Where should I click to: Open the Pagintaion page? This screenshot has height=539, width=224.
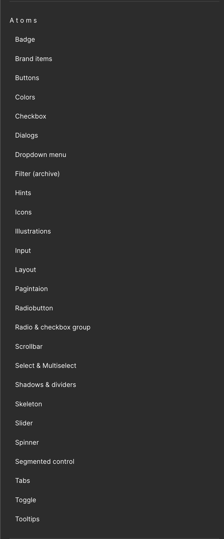pos(31,289)
